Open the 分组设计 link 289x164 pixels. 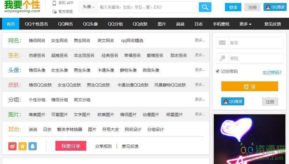click(155, 129)
